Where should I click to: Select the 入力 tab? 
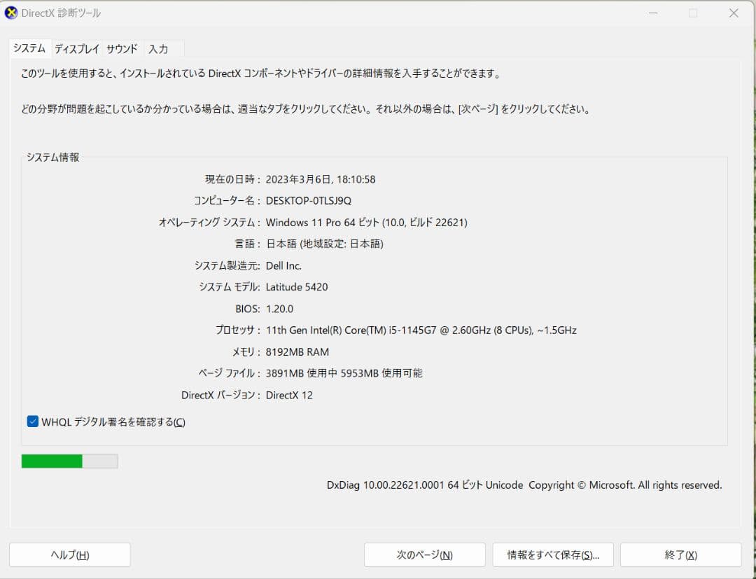point(157,48)
